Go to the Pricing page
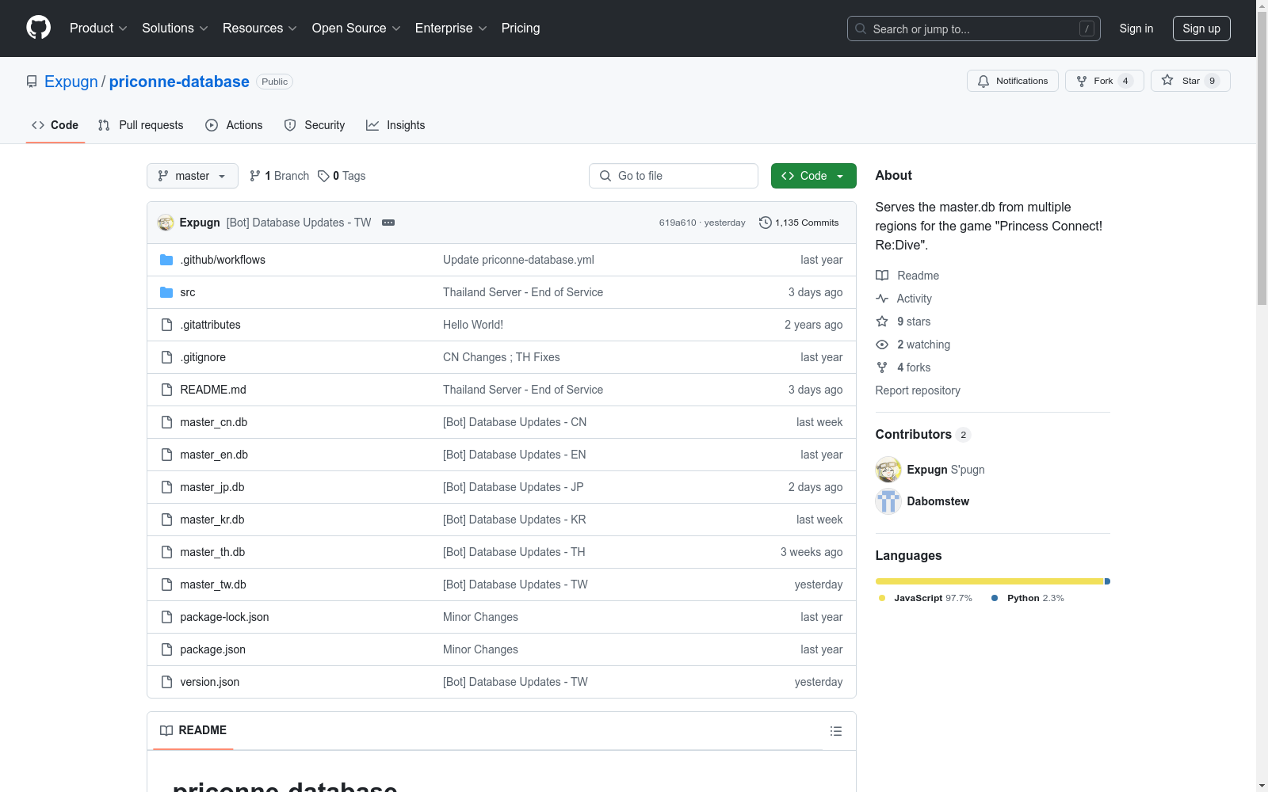The height and width of the screenshot is (792, 1268). pos(521,29)
